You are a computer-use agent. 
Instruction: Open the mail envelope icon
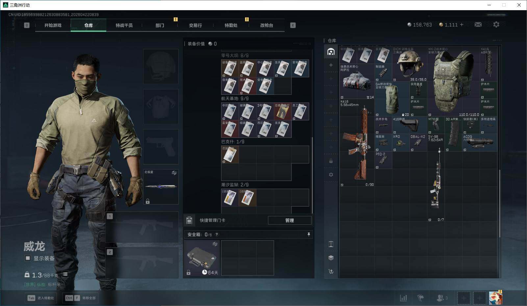point(478,25)
